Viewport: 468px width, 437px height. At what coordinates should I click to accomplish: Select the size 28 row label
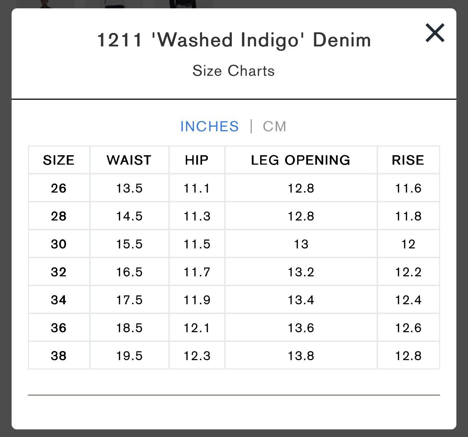tap(59, 216)
